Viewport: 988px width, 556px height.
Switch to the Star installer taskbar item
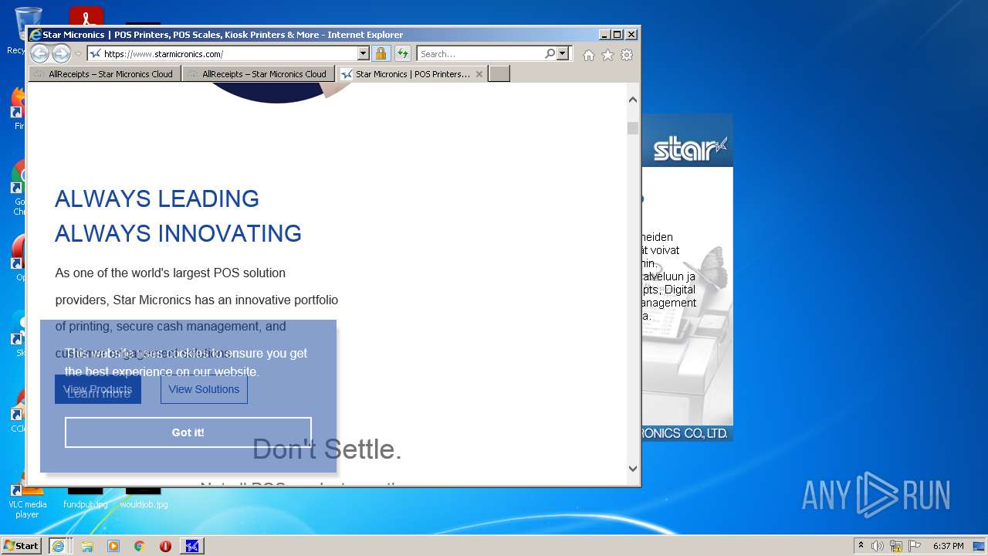point(192,546)
